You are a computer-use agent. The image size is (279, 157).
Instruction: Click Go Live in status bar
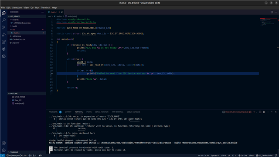(x=243, y=155)
